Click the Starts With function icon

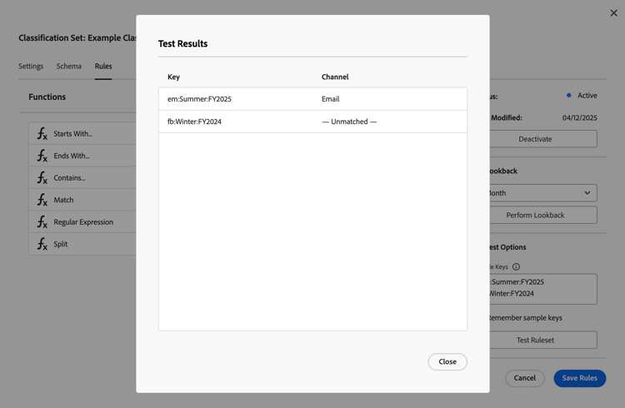coord(42,134)
